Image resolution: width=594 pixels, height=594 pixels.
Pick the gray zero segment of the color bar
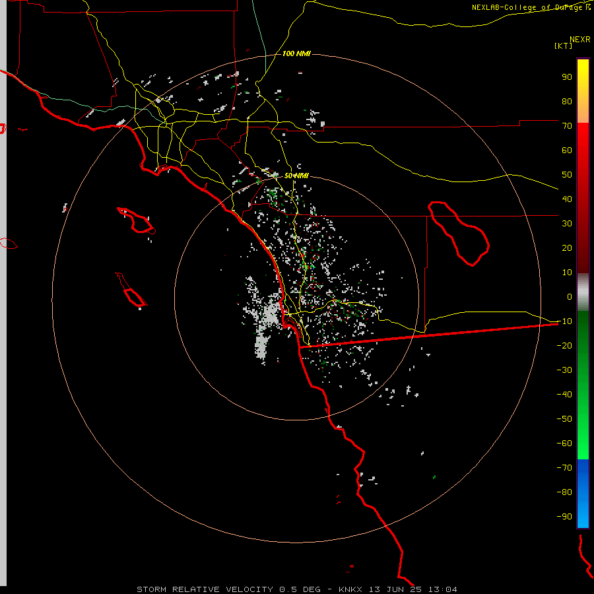coord(583,292)
